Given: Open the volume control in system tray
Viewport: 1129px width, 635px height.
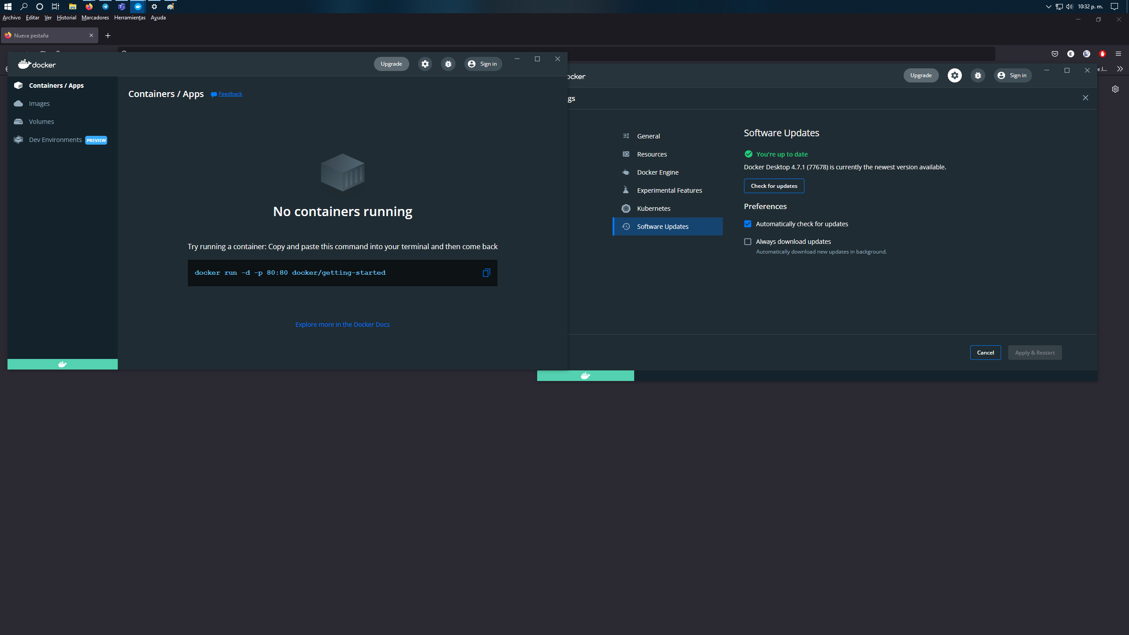Looking at the screenshot, I should pyautogui.click(x=1069, y=7).
